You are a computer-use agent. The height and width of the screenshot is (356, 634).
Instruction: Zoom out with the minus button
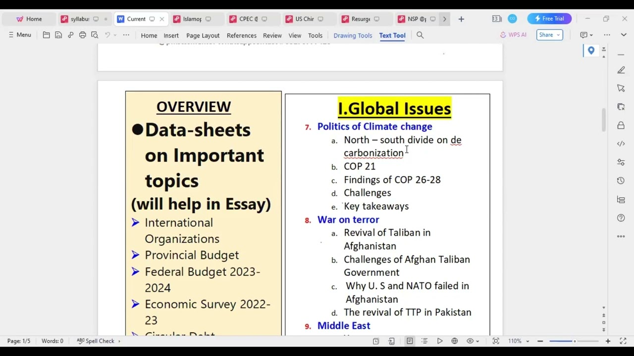(540, 341)
